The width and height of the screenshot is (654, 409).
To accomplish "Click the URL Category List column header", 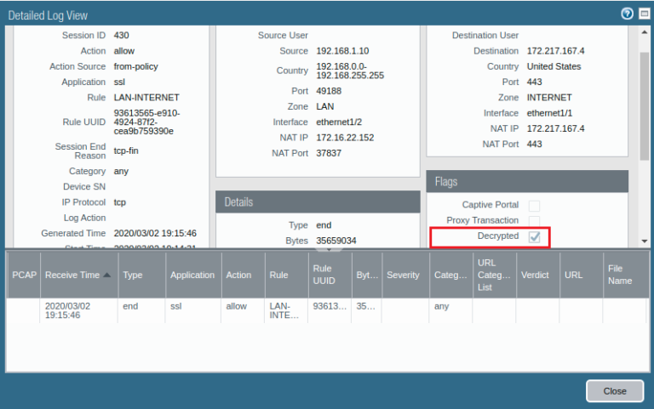I will tap(494, 275).
